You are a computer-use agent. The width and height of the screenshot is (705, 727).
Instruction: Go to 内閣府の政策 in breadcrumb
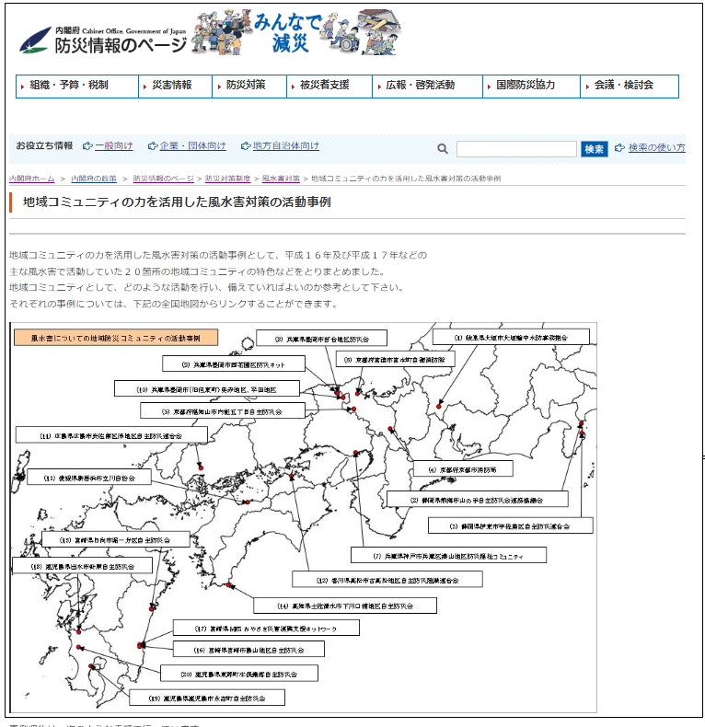click(94, 179)
